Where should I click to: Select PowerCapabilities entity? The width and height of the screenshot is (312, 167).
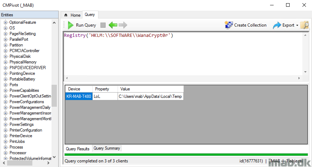point(24,90)
